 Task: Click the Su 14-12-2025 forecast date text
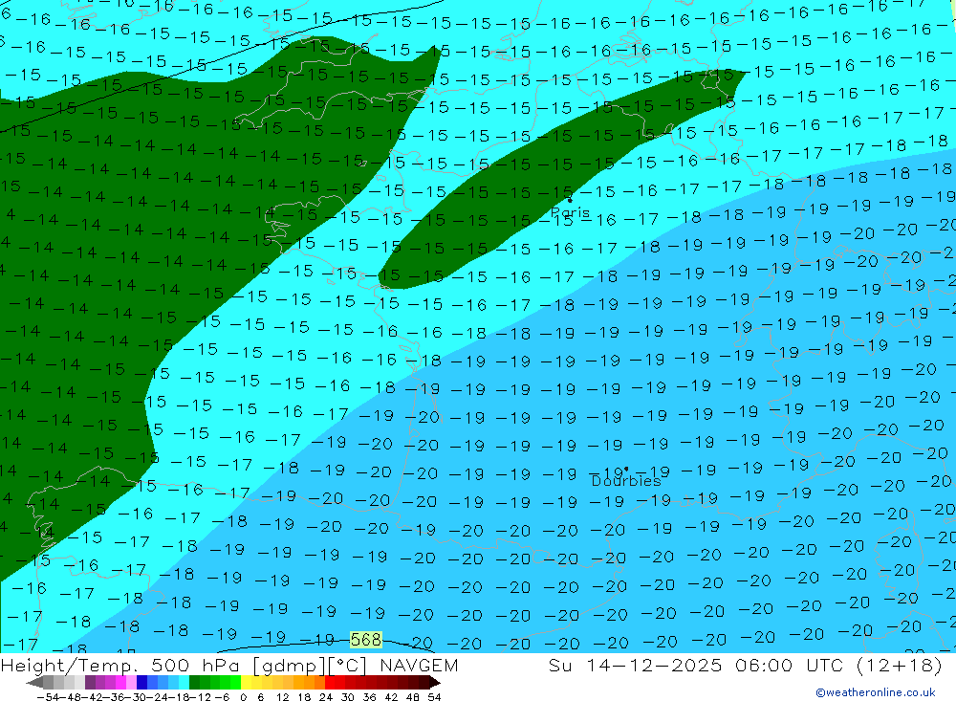pyautogui.click(x=635, y=665)
